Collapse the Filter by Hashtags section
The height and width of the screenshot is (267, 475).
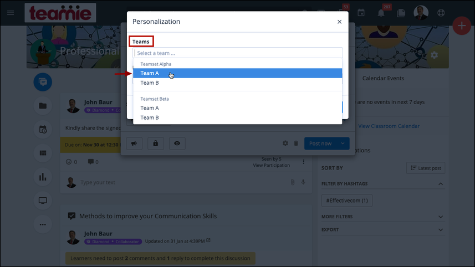[441, 184]
